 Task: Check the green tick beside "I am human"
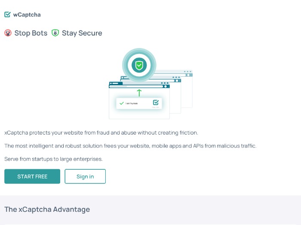pyautogui.click(x=122, y=103)
